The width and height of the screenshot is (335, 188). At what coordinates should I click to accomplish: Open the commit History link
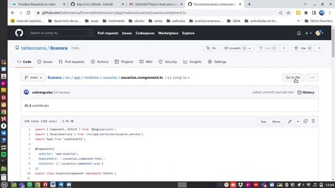tap(306, 92)
